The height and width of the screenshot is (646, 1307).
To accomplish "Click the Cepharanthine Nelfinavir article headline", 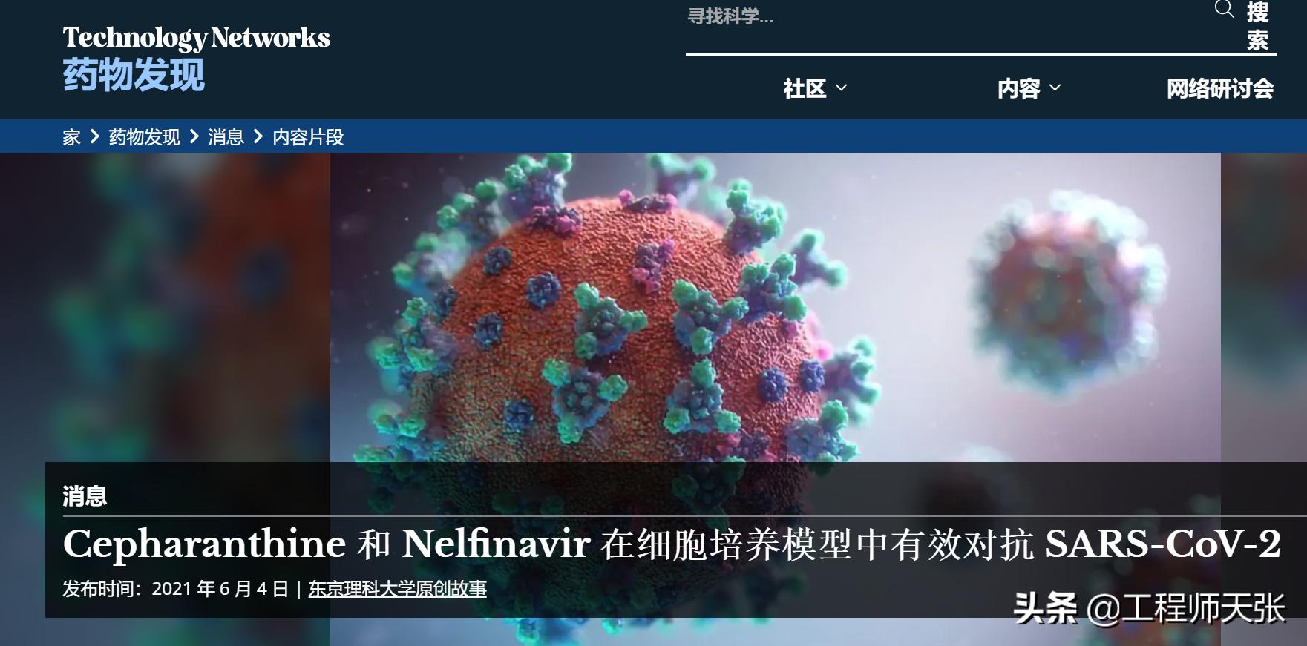I will pyautogui.click(x=672, y=544).
